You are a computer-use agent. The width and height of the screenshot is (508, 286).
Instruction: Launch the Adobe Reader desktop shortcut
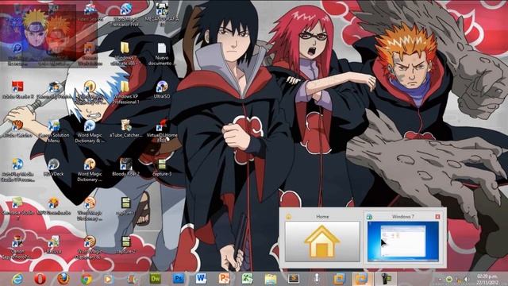[17, 90]
